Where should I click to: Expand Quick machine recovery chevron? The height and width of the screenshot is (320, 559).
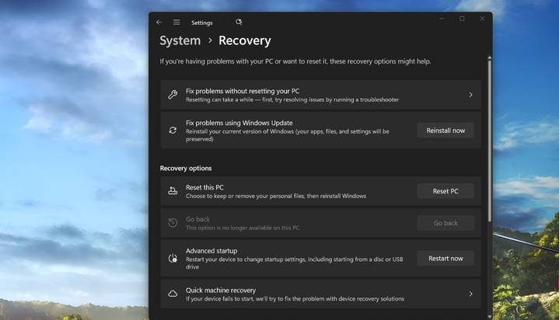click(x=470, y=294)
